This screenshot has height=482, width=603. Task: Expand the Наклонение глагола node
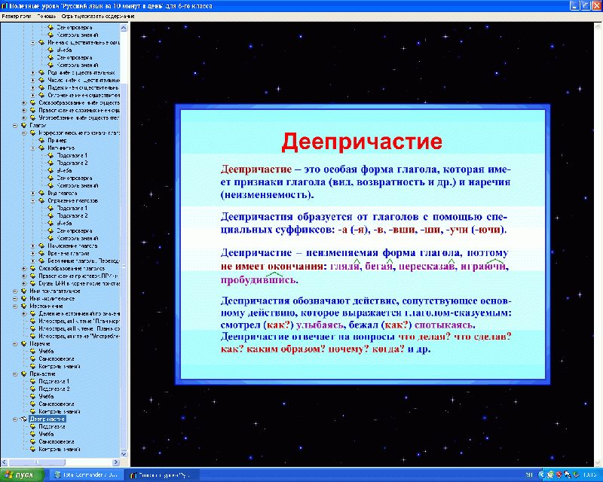[32, 246]
